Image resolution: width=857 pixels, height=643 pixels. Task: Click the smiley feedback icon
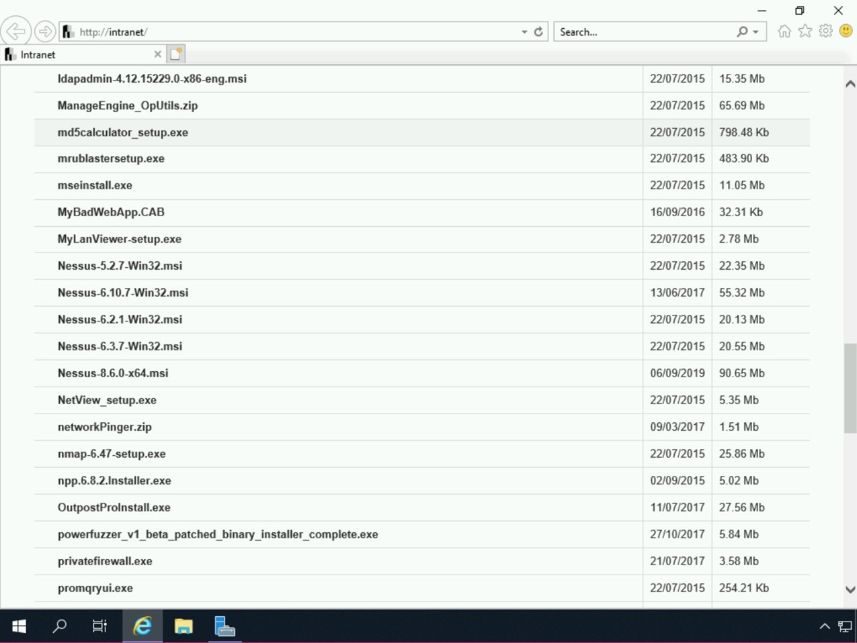coord(846,32)
